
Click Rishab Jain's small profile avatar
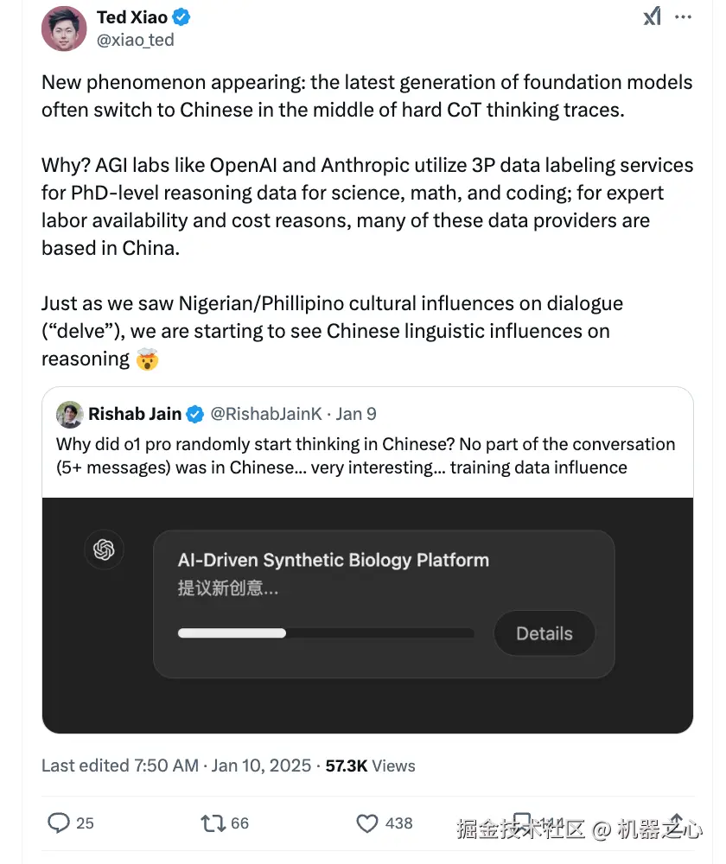(x=70, y=414)
